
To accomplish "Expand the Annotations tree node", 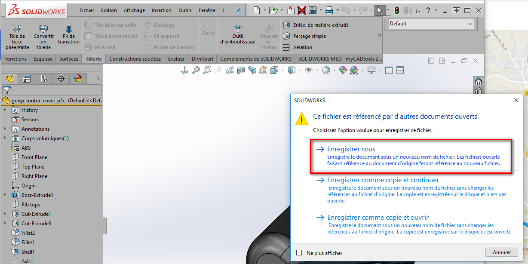I will (x=6, y=129).
